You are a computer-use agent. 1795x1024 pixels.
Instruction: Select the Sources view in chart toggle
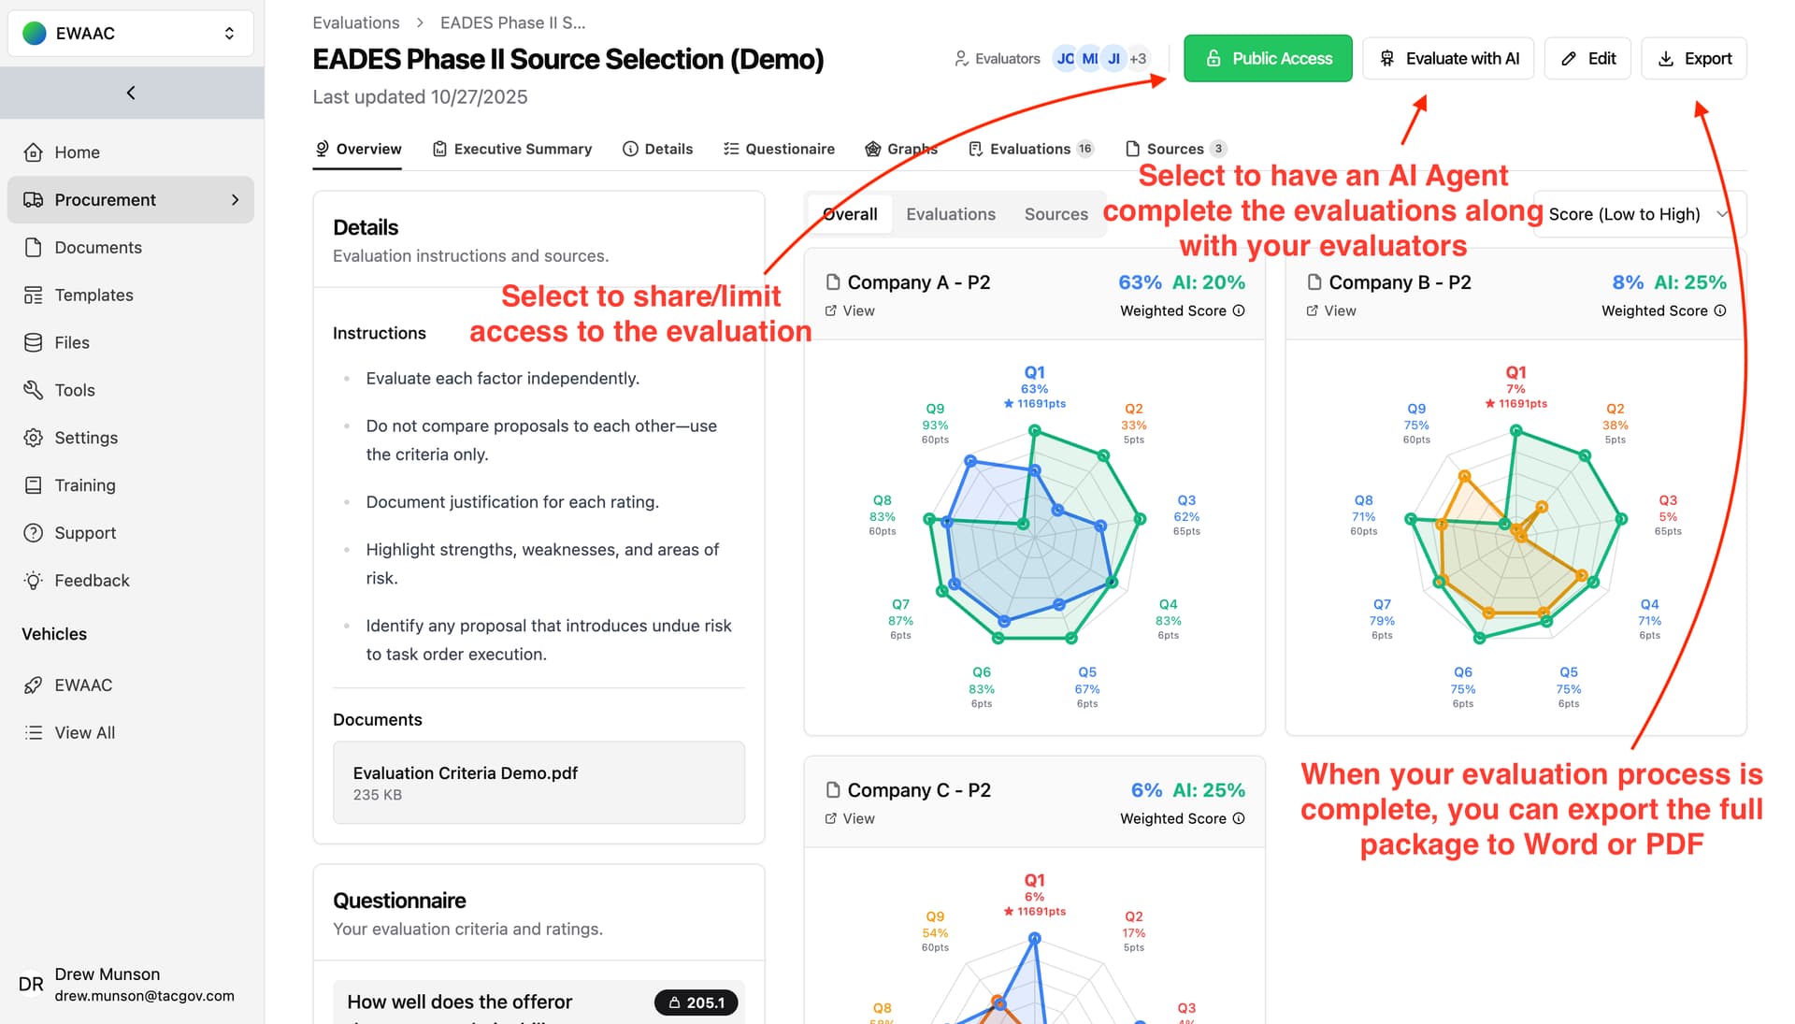coord(1055,214)
